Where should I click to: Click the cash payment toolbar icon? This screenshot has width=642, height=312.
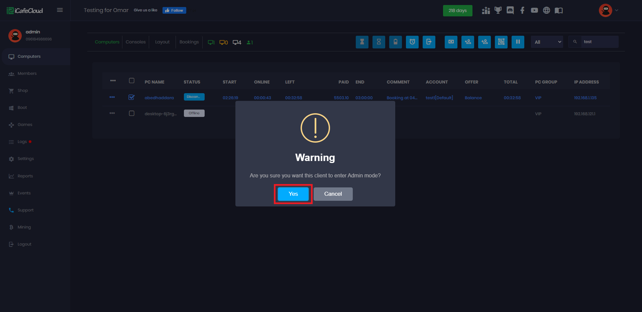[x=451, y=42]
